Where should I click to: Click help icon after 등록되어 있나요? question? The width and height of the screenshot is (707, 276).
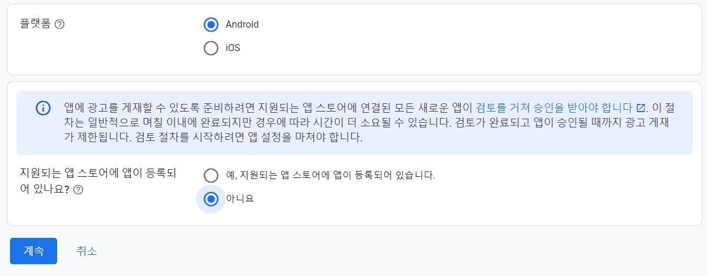tap(78, 190)
